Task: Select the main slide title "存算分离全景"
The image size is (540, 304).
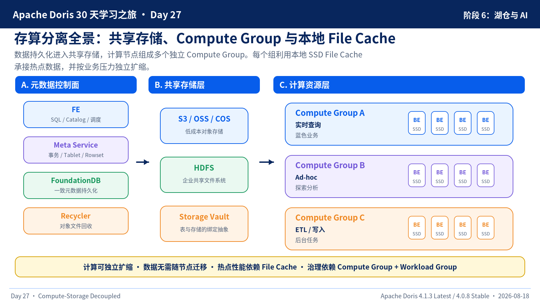Action: click(55, 39)
